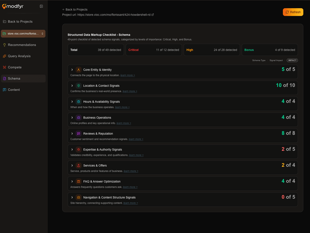Click the '2 of 5' expertise score

point(288,149)
